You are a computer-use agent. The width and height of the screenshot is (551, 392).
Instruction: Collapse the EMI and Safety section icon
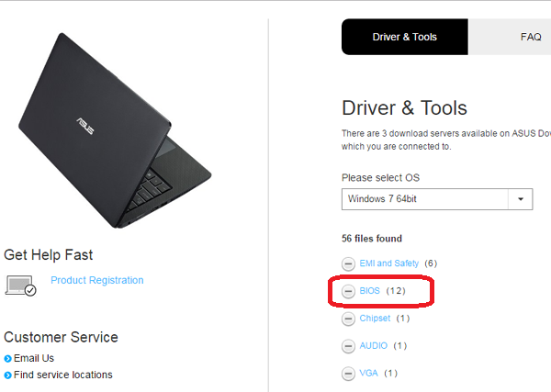pyautogui.click(x=348, y=263)
